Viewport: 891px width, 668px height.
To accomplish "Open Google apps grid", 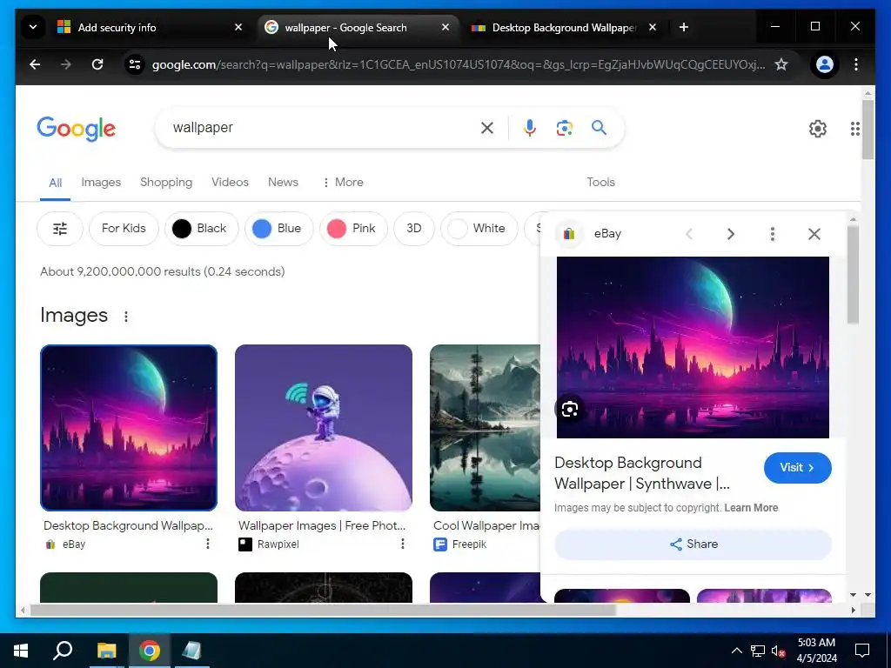I will pos(855,129).
